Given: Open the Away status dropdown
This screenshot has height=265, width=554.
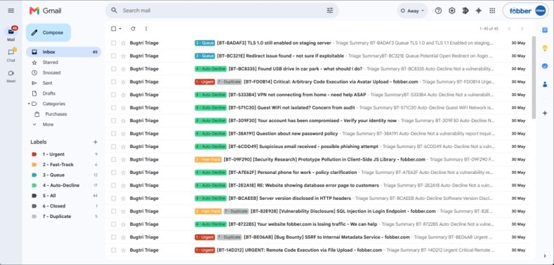Looking at the screenshot, I should click(412, 11).
